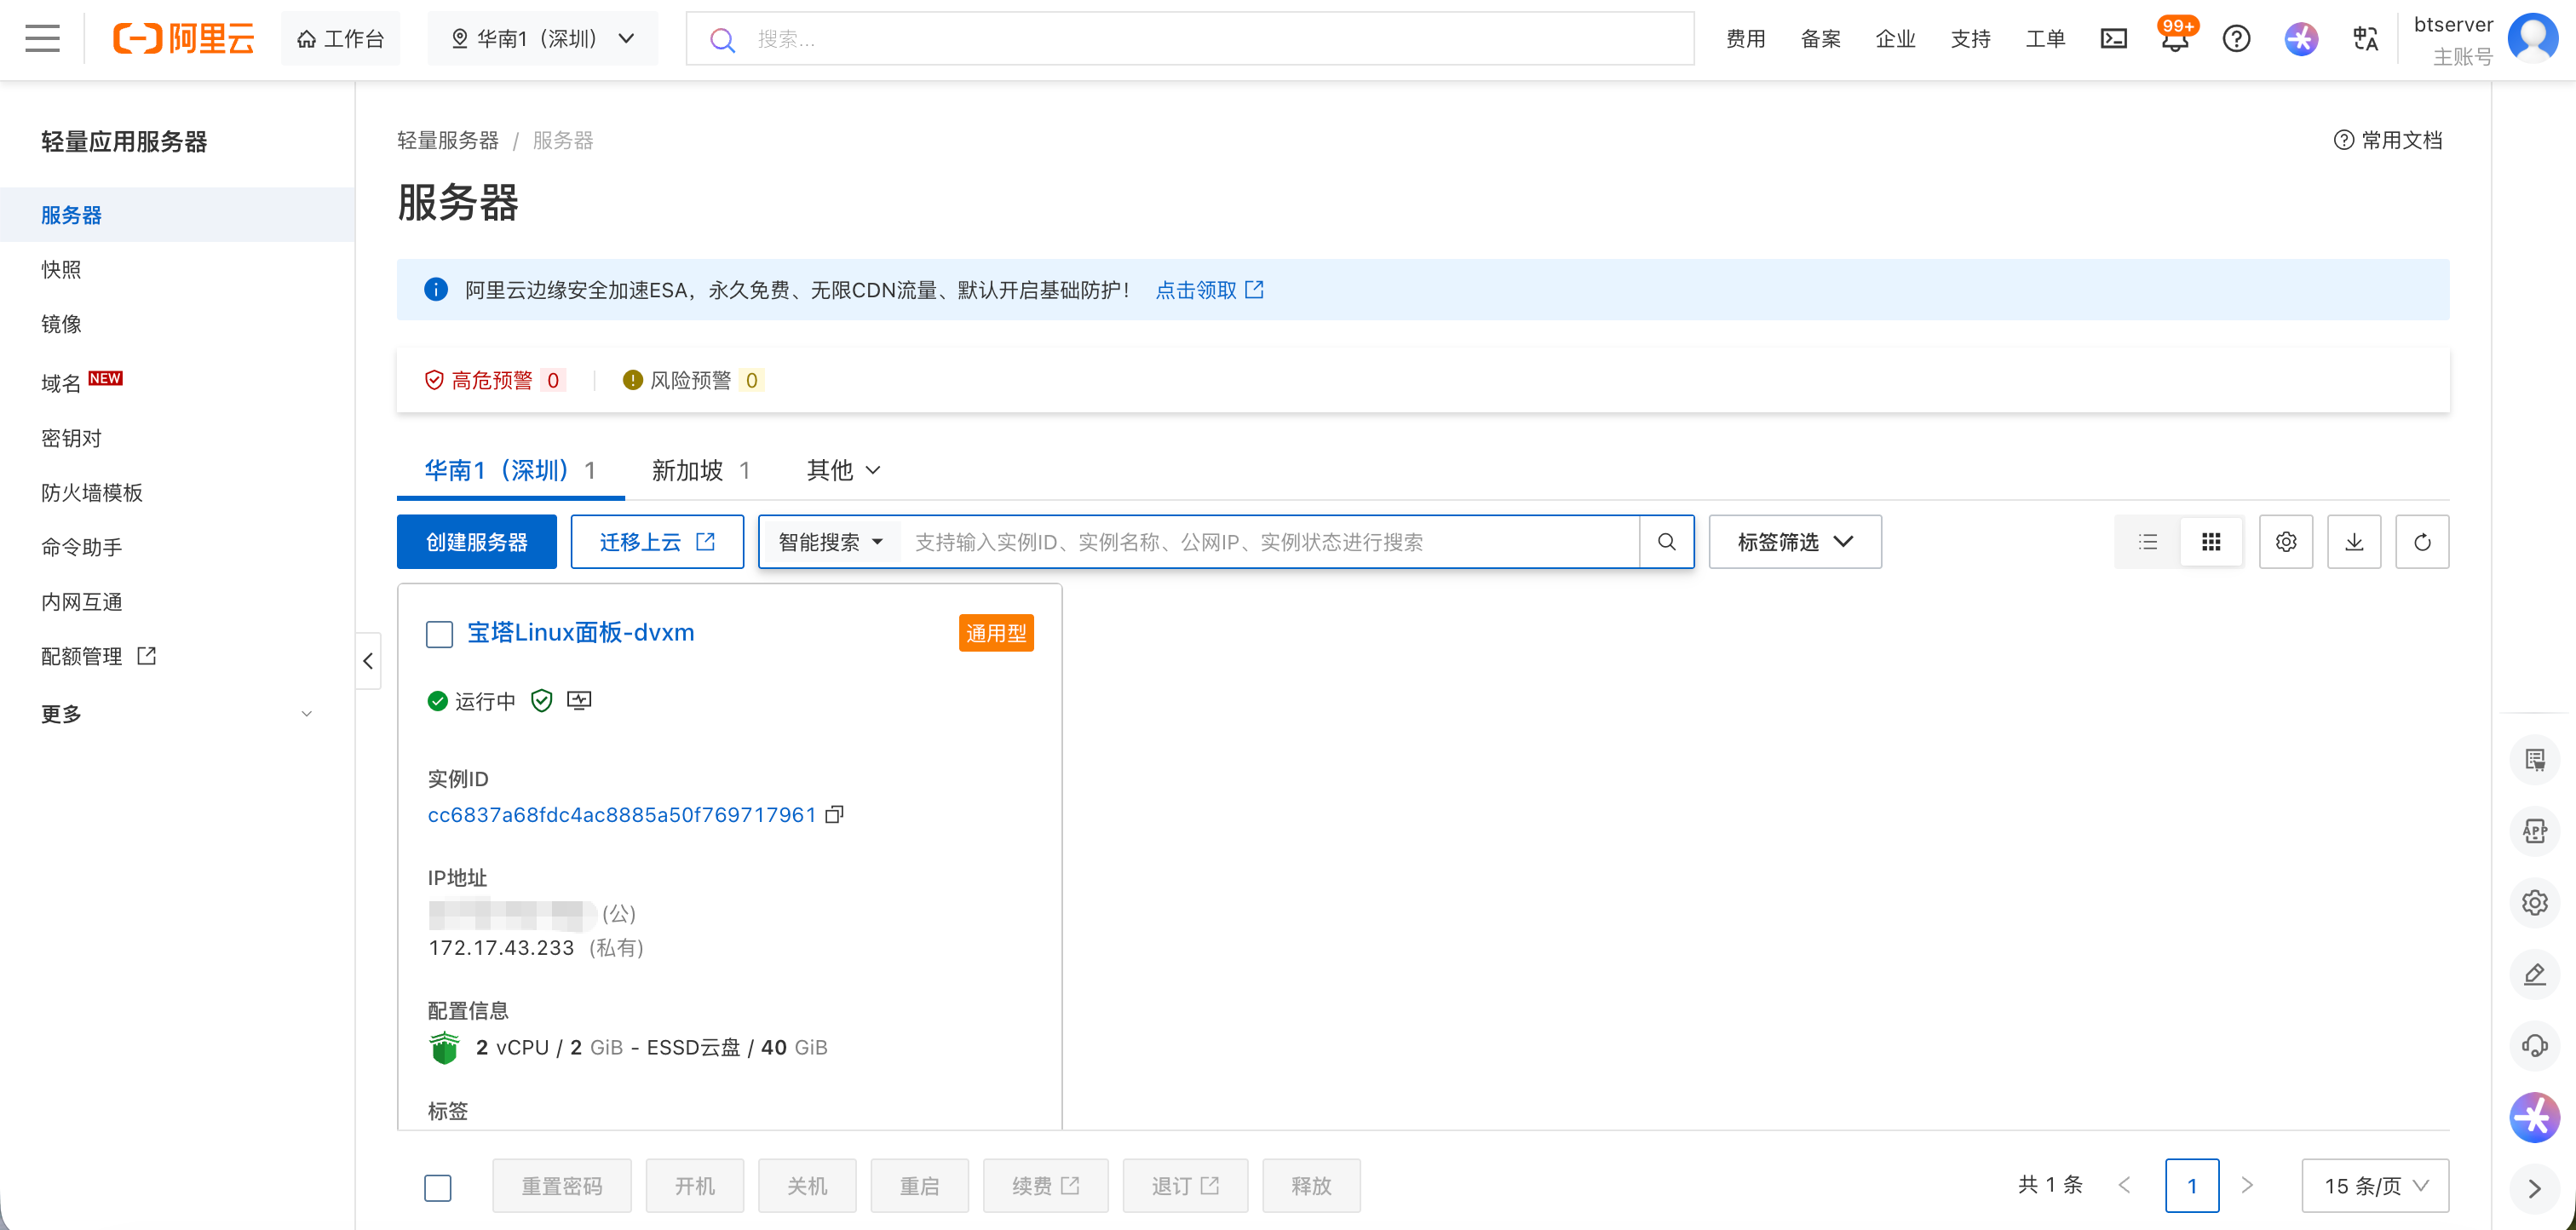Image resolution: width=2576 pixels, height=1230 pixels.
Task: Expand the 其他 regions dropdown
Action: click(x=841, y=470)
